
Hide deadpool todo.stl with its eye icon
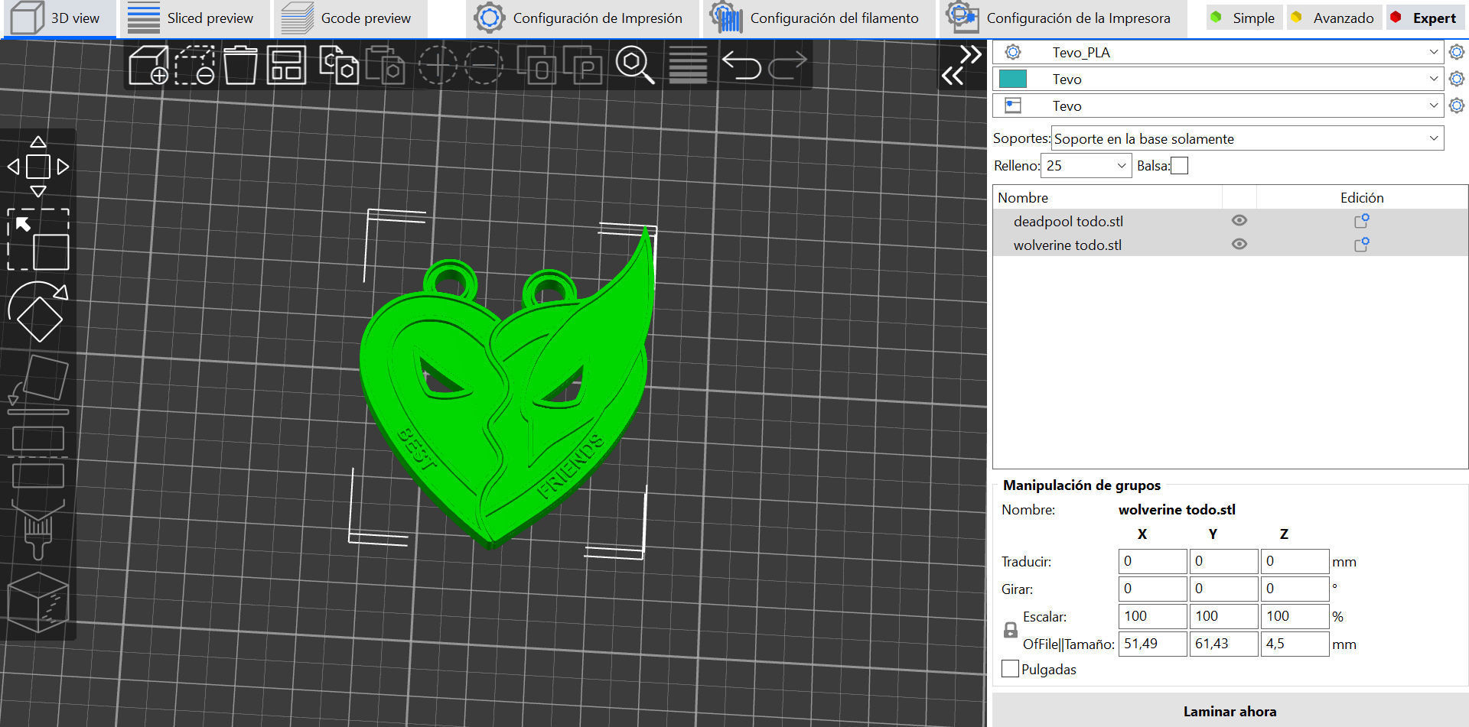(x=1239, y=220)
